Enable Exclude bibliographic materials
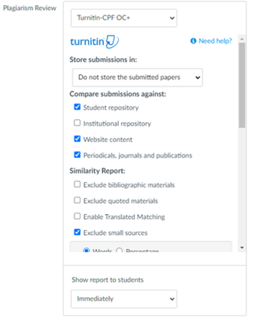Viewport: 262px width, 320px height. [77, 184]
